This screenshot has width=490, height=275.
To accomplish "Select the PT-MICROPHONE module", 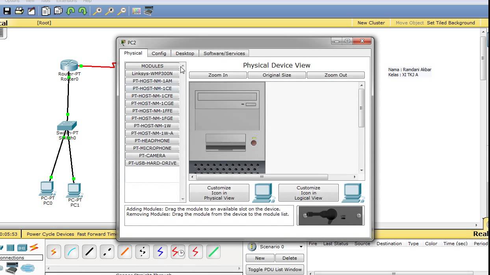I will pos(152,148).
